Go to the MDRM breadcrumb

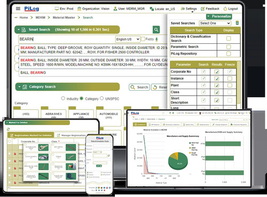41,18
